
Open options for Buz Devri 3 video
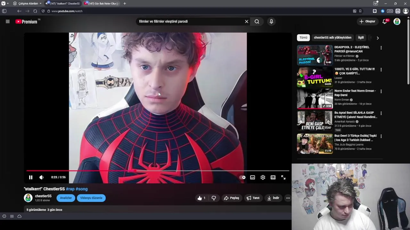point(381,136)
